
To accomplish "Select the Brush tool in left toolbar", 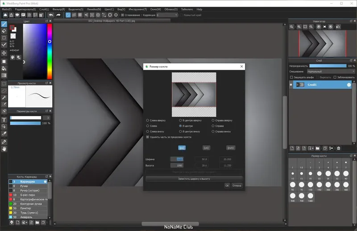I will point(4,24).
